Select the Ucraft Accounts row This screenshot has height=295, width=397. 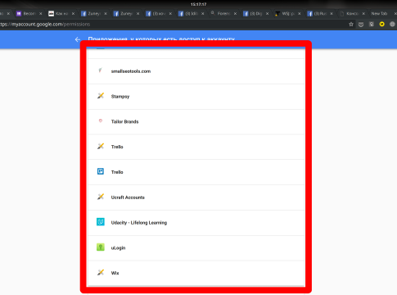196,197
